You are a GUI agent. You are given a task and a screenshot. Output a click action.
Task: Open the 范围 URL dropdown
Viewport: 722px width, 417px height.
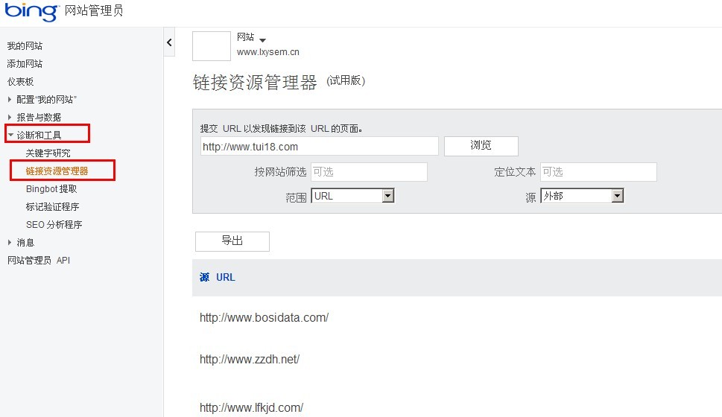point(352,196)
